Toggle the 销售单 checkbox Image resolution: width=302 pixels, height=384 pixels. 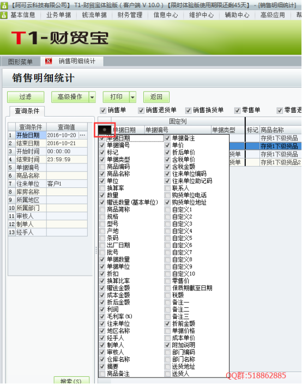tap(103, 111)
